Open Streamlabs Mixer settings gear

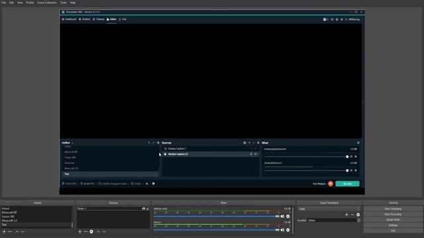358,143
